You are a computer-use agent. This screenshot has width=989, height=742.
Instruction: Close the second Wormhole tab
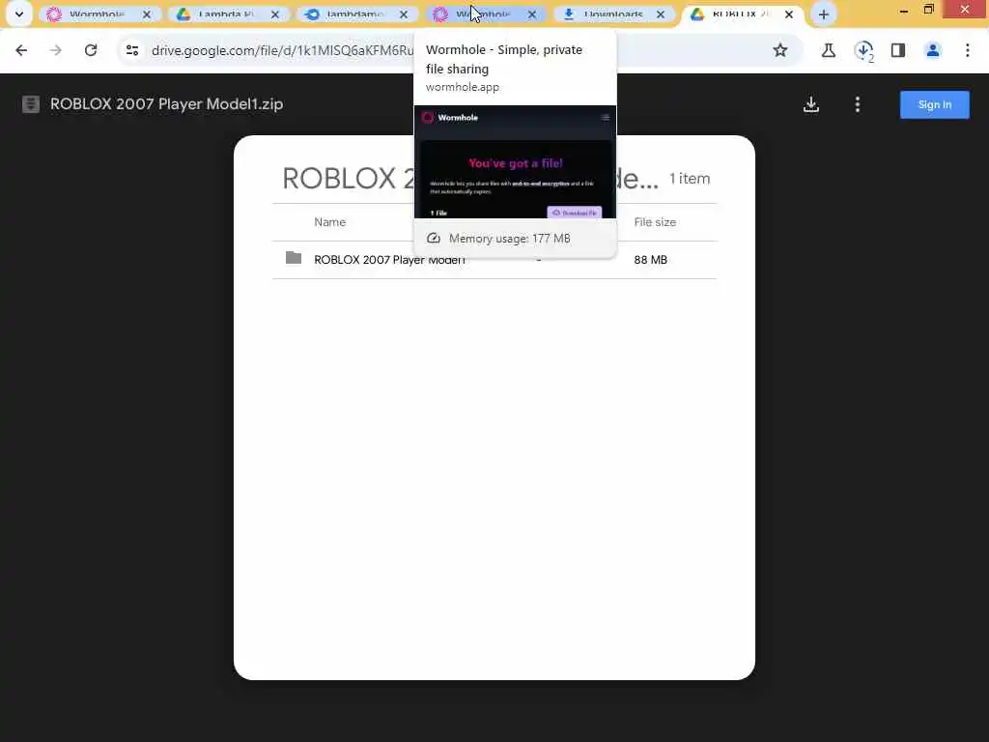pyautogui.click(x=532, y=14)
